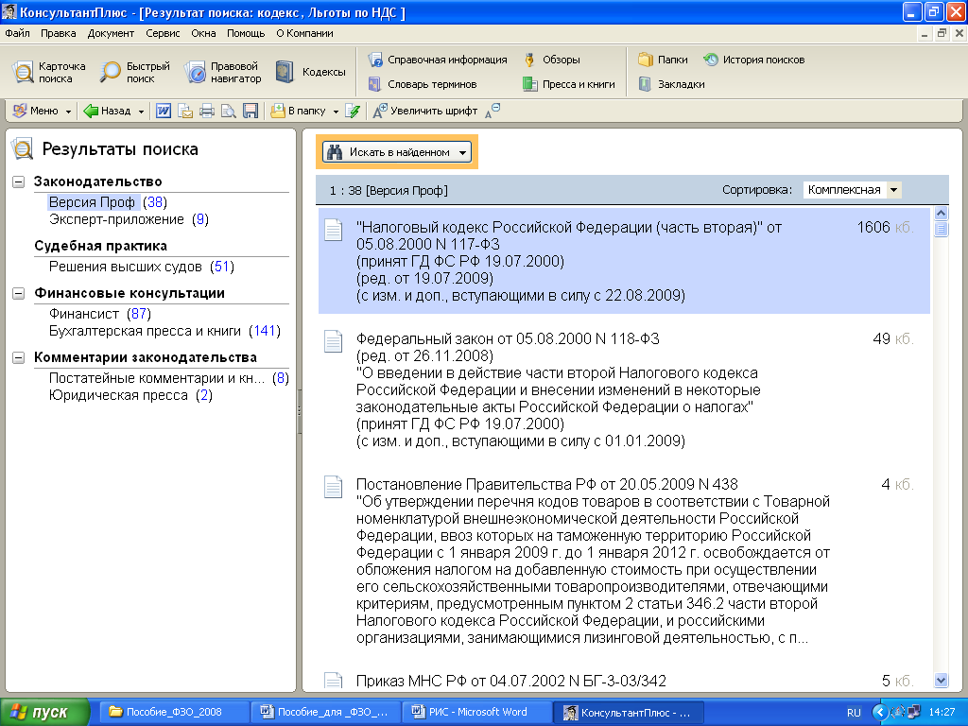Collapse Финансовые консультации section

click(19, 294)
